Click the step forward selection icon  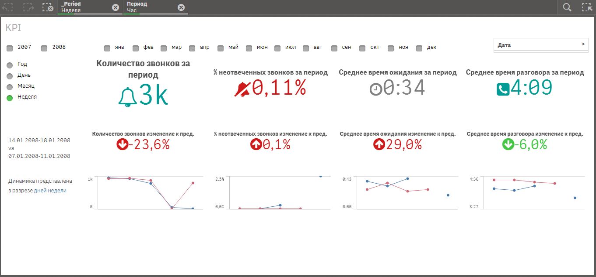[28, 7]
